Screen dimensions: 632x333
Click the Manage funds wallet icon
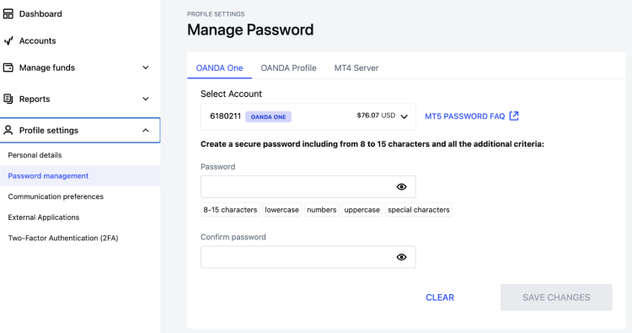click(x=8, y=67)
